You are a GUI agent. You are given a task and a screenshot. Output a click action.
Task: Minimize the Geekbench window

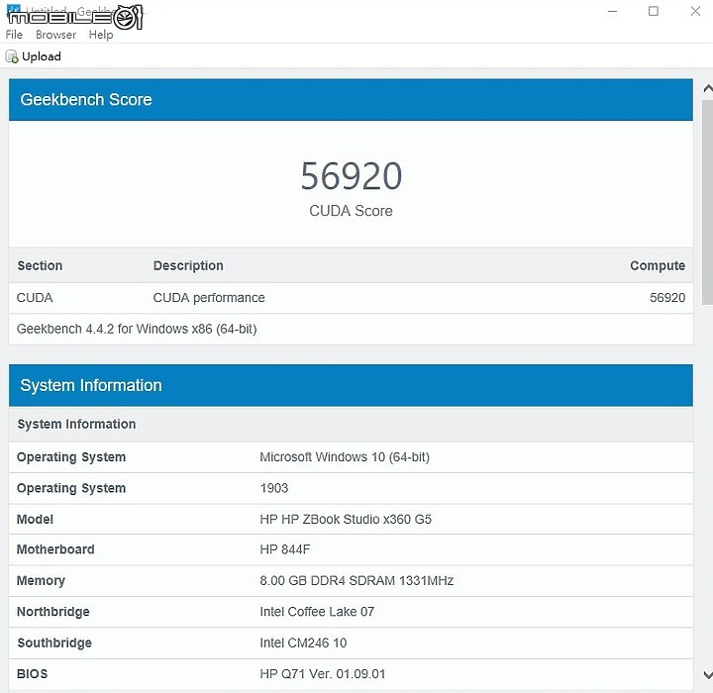point(613,11)
